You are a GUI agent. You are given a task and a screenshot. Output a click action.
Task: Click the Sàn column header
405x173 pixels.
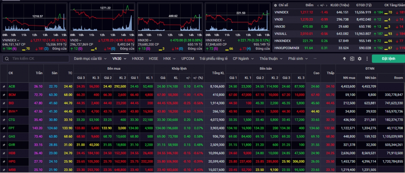click(55, 73)
